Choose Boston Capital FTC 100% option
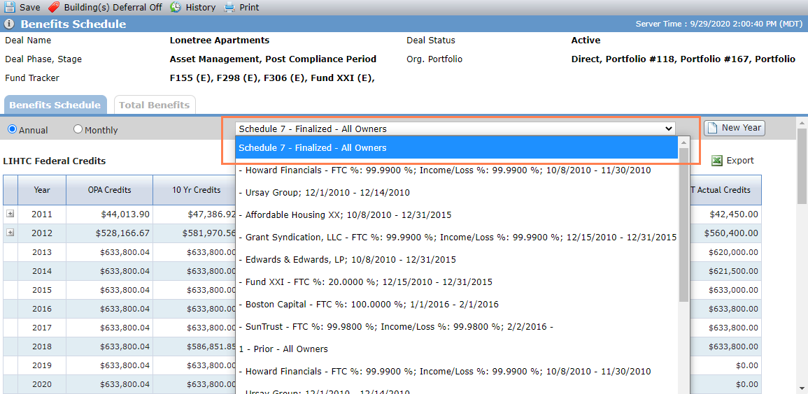Viewport: 808px width, 394px height. pyautogui.click(x=369, y=304)
